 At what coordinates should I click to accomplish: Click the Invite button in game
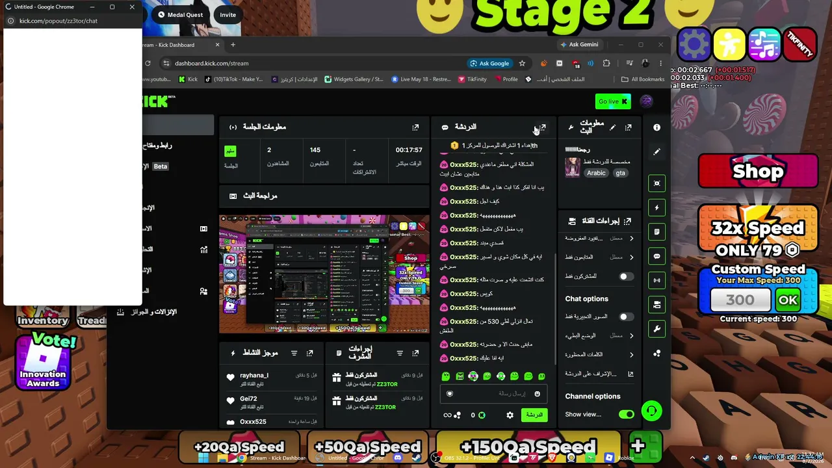click(227, 15)
